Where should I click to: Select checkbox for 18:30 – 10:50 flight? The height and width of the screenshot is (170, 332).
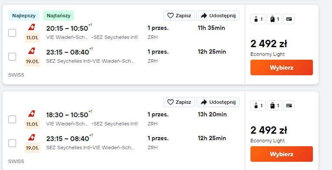tap(12, 119)
